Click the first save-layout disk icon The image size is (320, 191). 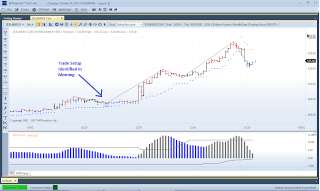111,9
